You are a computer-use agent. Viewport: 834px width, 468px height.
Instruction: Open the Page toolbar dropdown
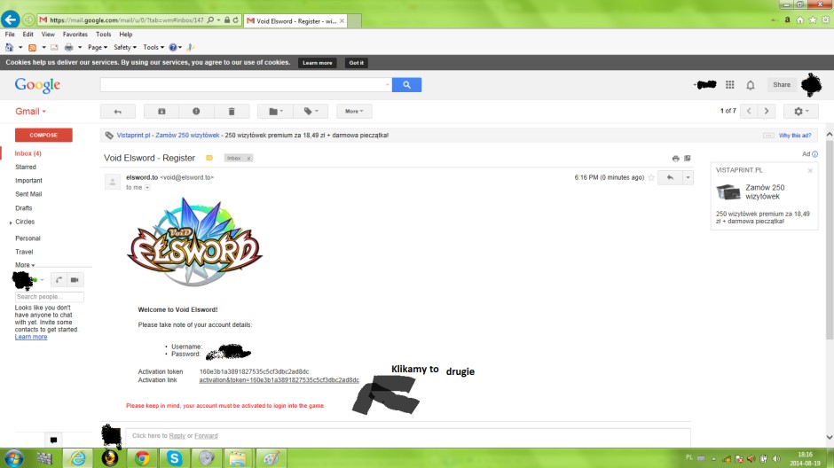tap(98, 47)
